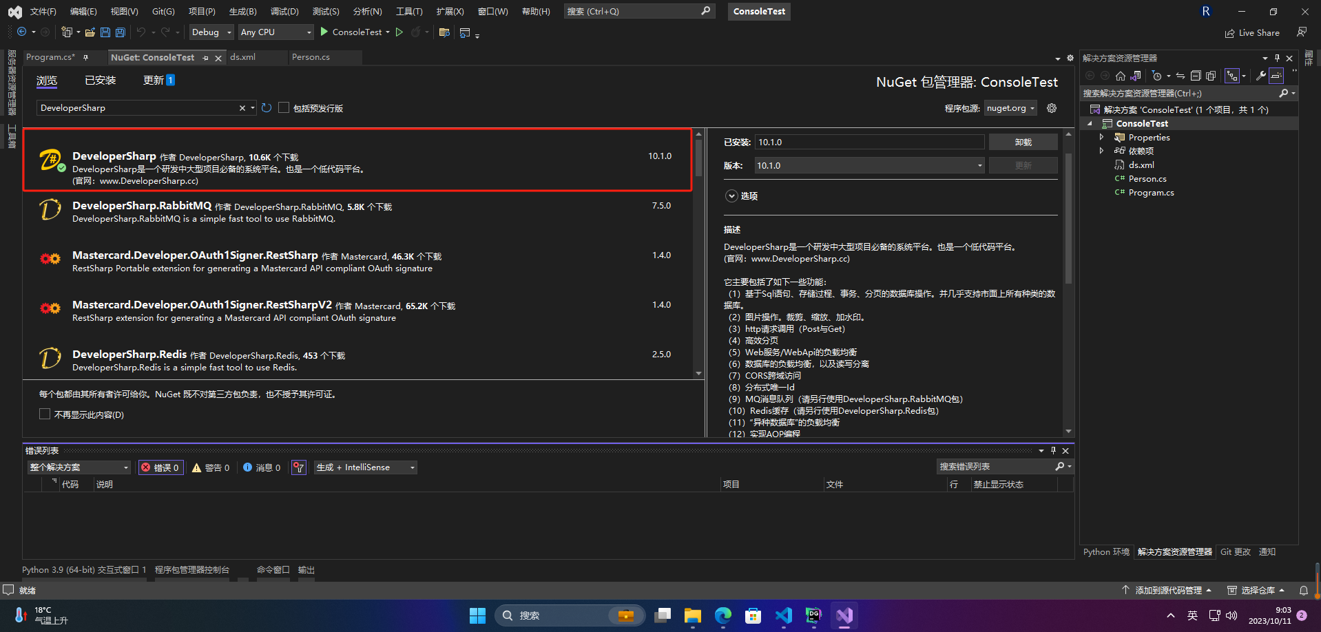
Task: Switch to the Git 更改 panel tab
Action: coord(1236,552)
